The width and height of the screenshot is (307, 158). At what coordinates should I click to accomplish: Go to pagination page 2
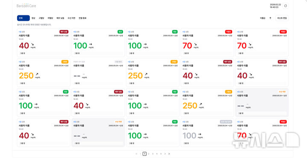pos(149,154)
